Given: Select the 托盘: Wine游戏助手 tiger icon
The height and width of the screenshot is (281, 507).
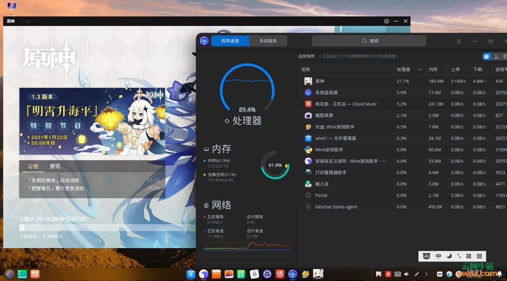Looking at the screenshot, I should click(308, 127).
